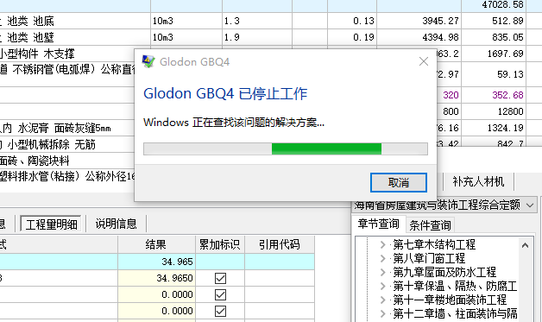Select the 塑料排水管(粘接) row
Image resolution: width=542 pixels, height=322 pixels.
point(67,176)
